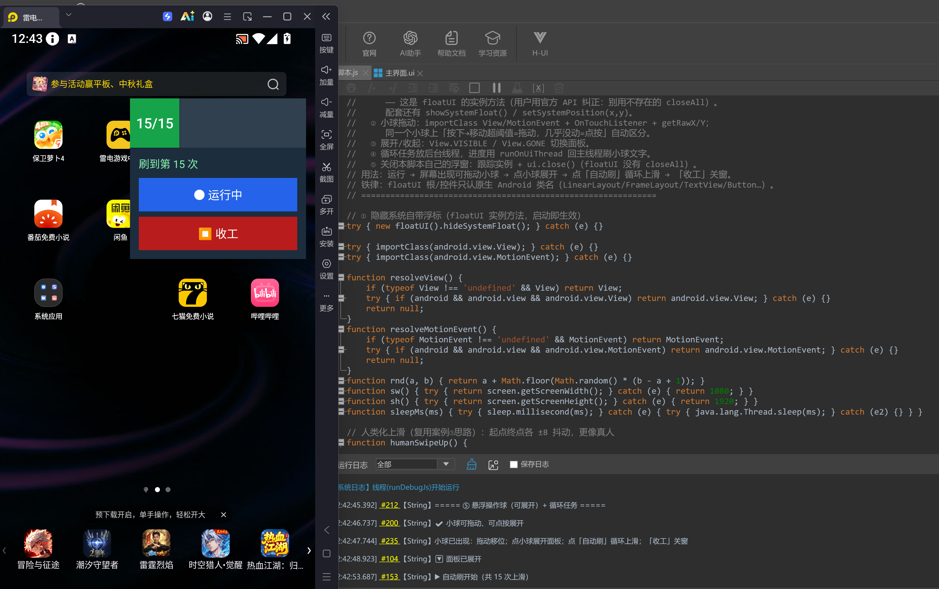Screen dimensions: 939x589
Task: Click the blue 运行中 button
Action: point(218,195)
